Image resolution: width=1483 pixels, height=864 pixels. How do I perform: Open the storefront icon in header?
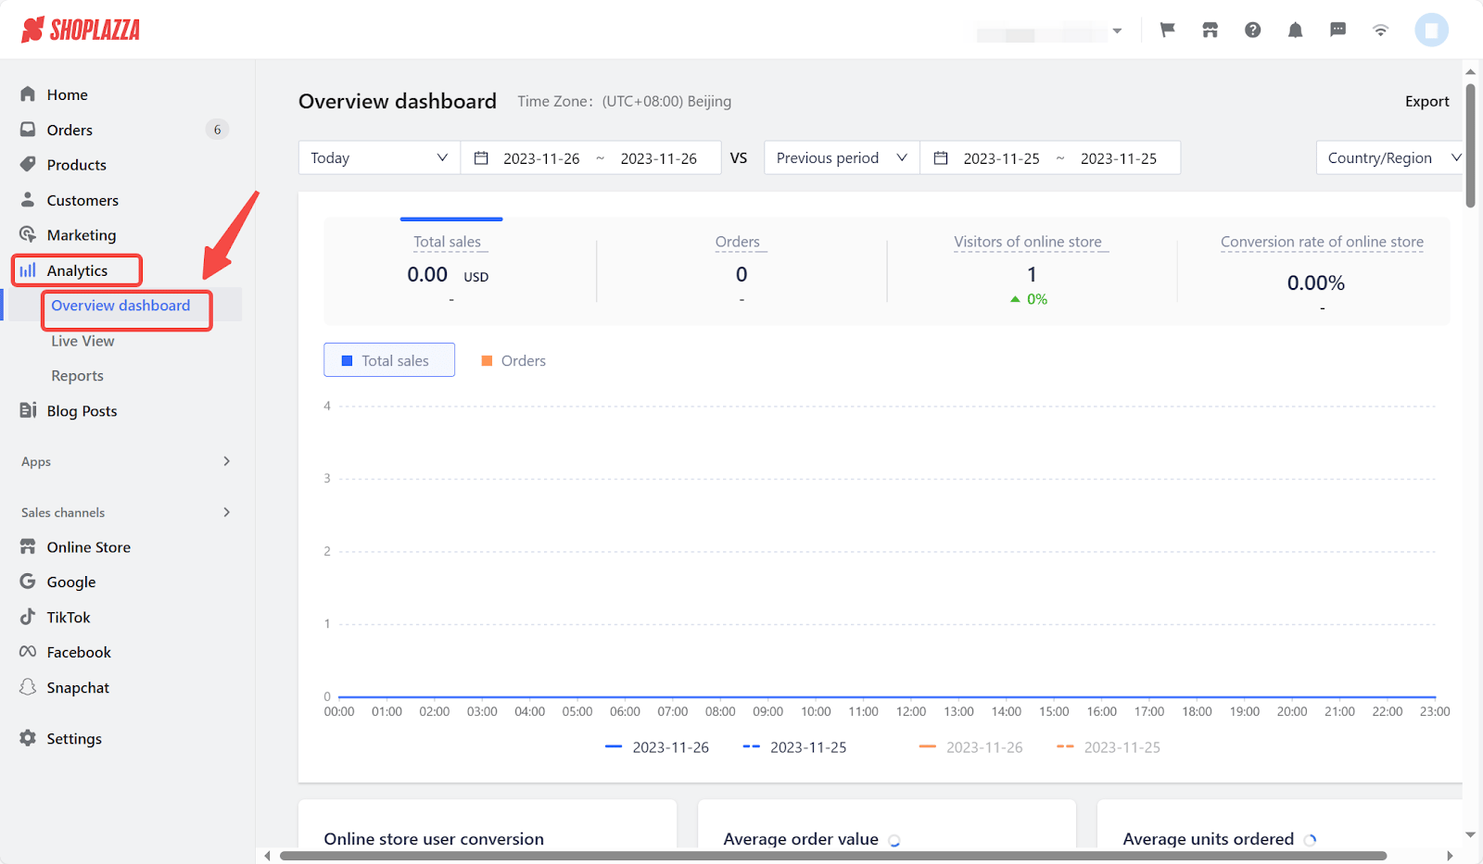pyautogui.click(x=1210, y=30)
